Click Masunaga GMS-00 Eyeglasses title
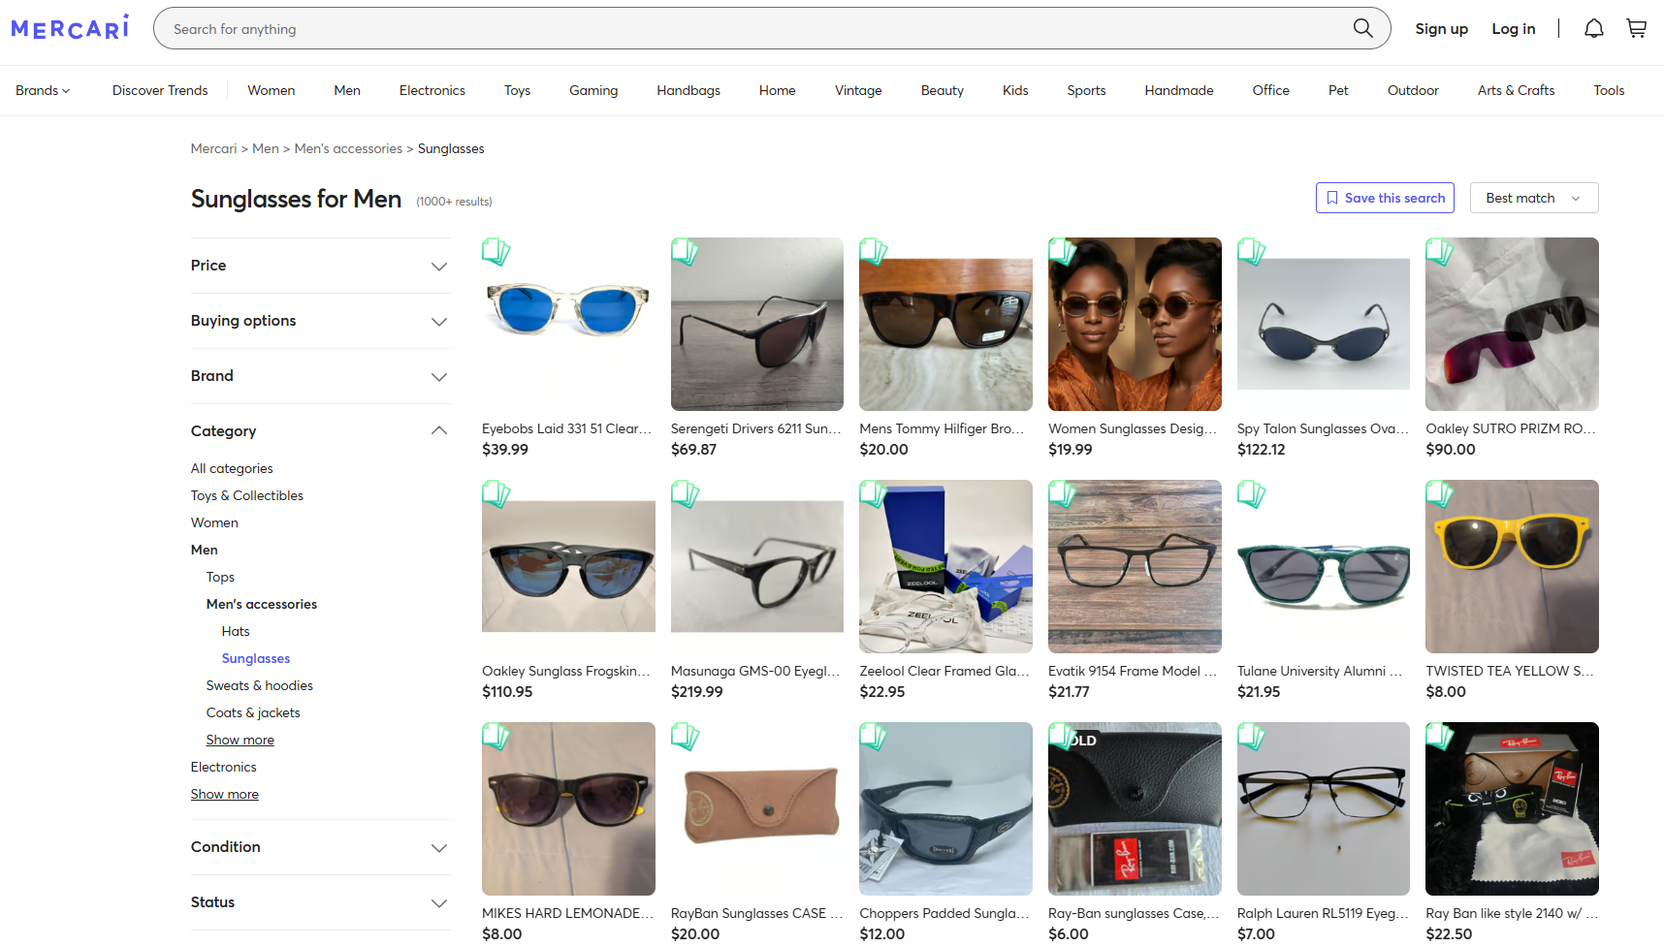The height and width of the screenshot is (947, 1664). pyautogui.click(x=755, y=671)
